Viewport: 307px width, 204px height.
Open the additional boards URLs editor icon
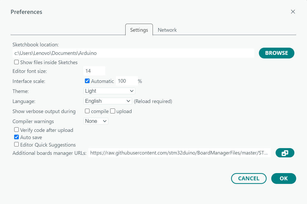(x=285, y=153)
